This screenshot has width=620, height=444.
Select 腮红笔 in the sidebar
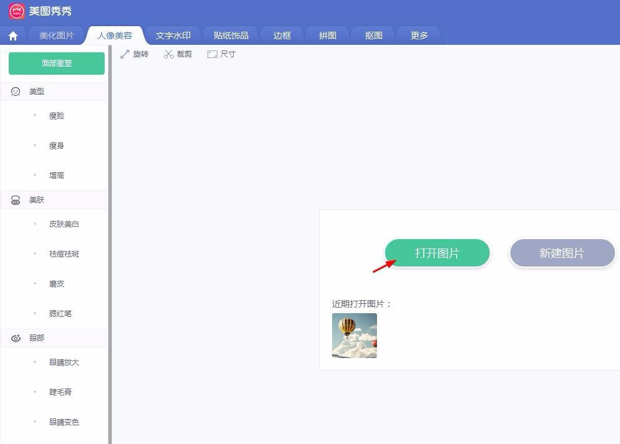(x=60, y=314)
